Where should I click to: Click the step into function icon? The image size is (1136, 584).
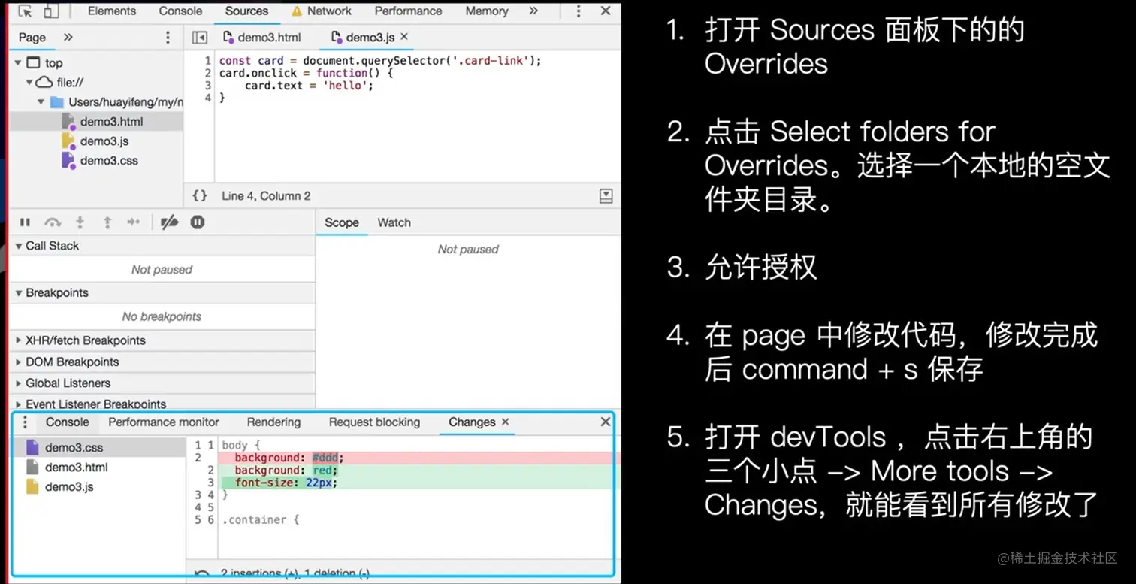coord(80,222)
